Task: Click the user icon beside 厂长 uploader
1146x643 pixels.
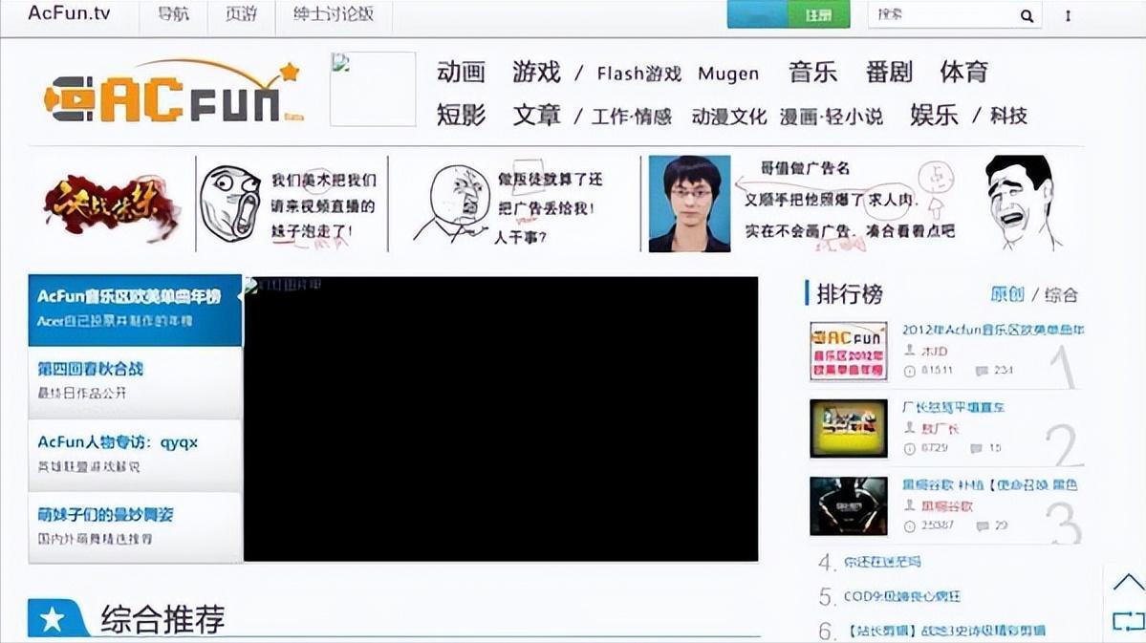Action: pyautogui.click(x=909, y=427)
